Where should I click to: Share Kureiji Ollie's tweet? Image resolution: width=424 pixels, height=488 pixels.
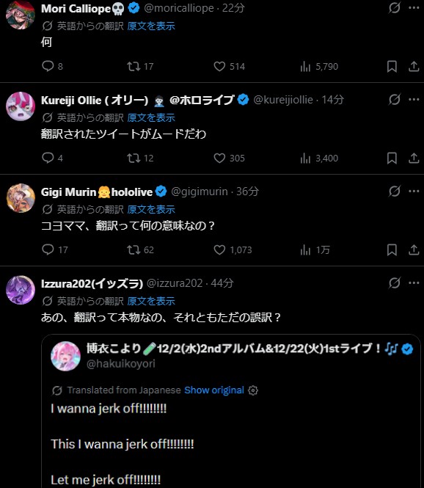point(414,158)
